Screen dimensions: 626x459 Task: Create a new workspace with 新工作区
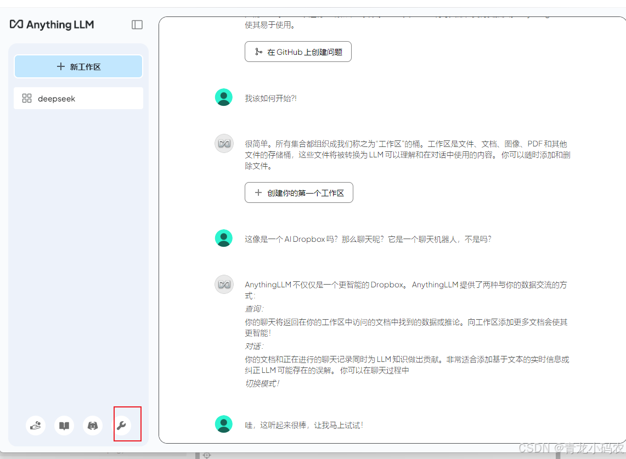point(78,67)
